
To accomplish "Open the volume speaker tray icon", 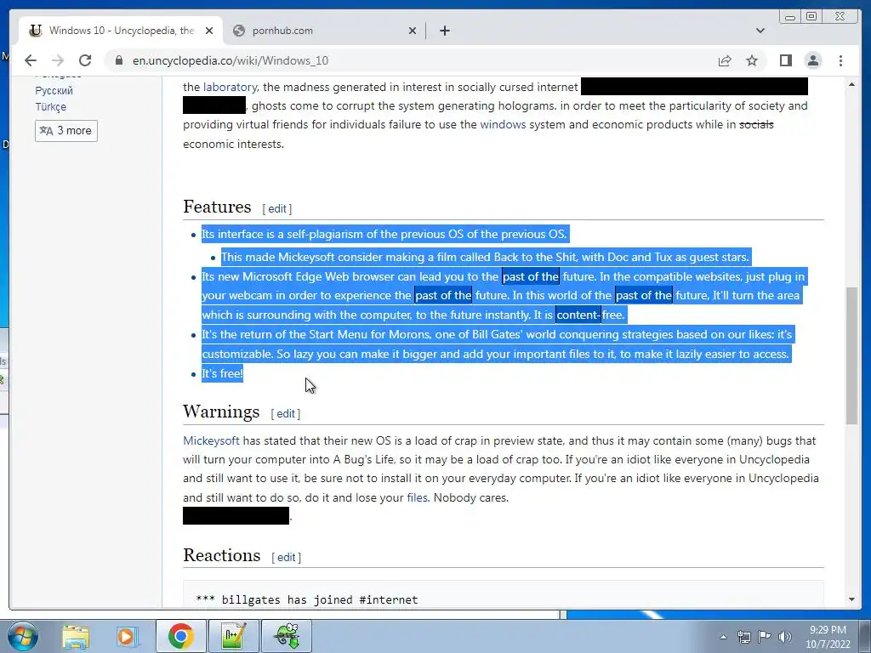I will pos(785,637).
